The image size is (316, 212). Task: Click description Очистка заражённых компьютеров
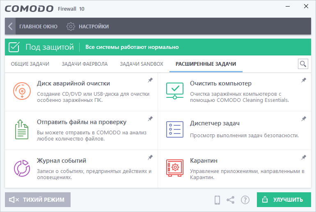(x=239, y=97)
